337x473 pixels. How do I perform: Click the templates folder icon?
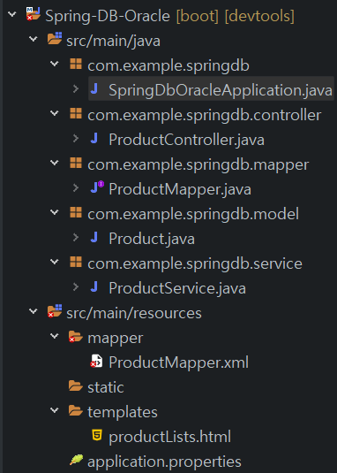pos(76,410)
